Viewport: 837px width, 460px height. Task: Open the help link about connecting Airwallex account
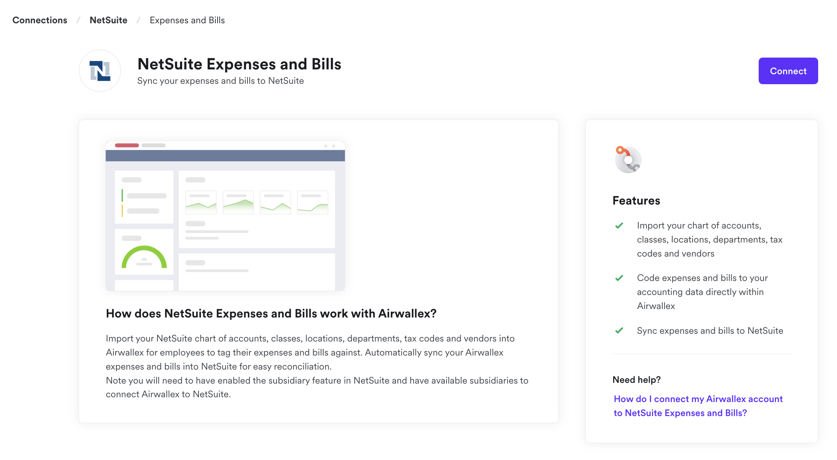point(698,406)
